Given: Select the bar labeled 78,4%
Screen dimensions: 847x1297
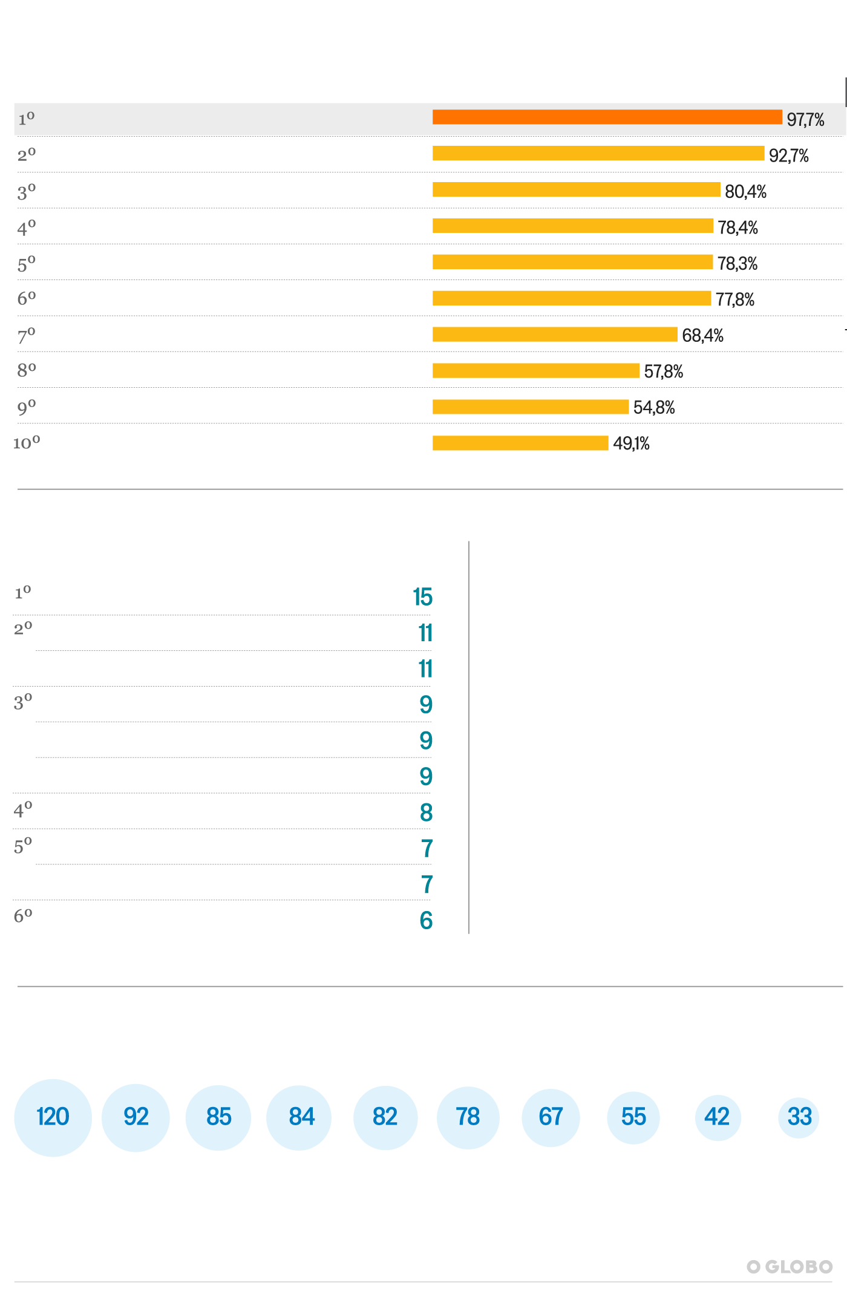Looking at the screenshot, I should [572, 226].
